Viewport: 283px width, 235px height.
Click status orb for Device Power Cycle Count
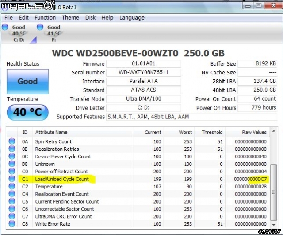12,156
